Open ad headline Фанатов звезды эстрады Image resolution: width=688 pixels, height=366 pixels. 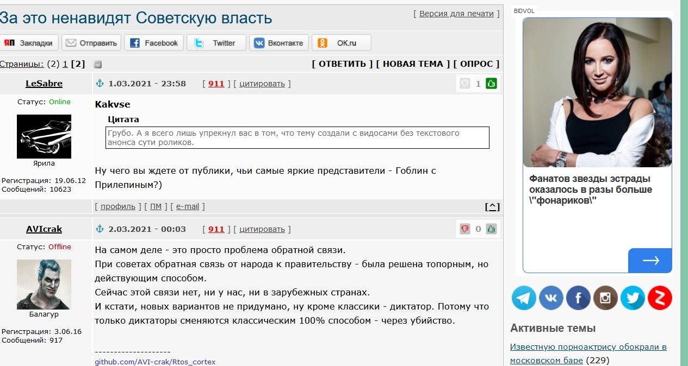coord(591,190)
